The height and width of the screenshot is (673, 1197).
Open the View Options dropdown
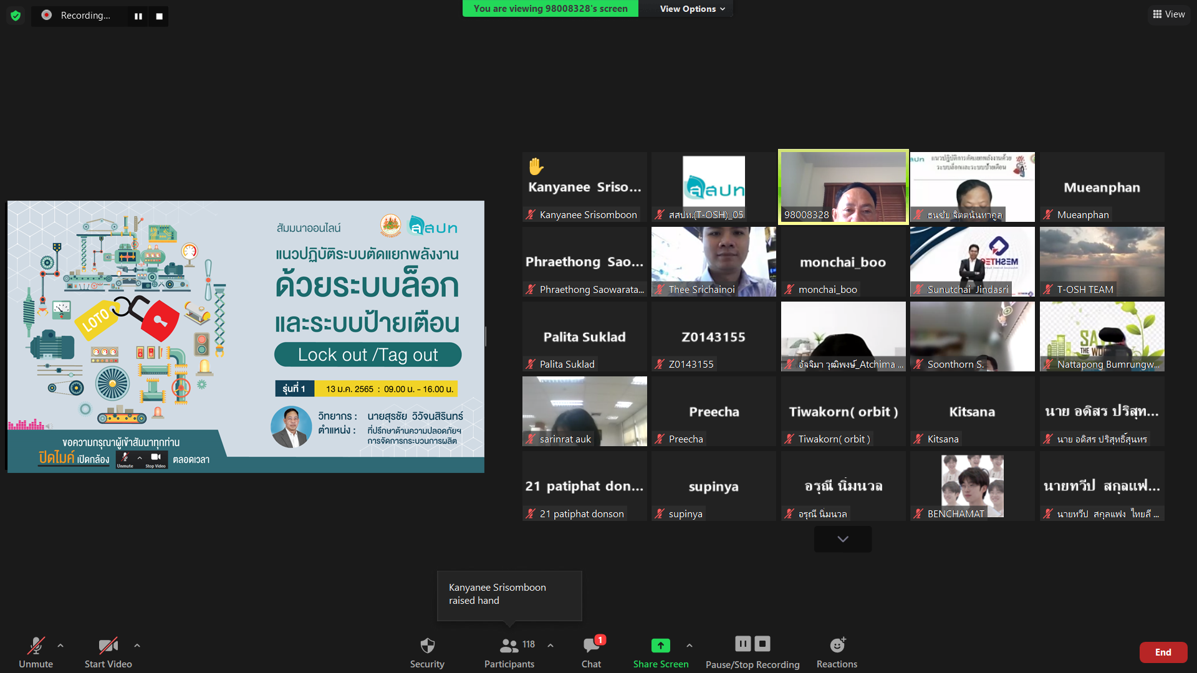pos(693,9)
